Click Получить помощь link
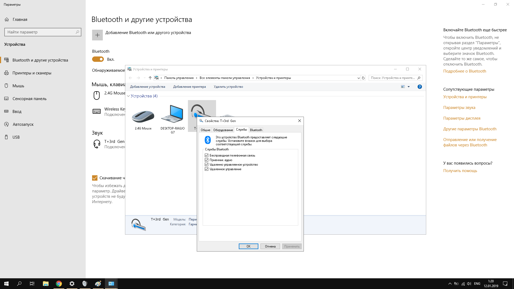The width and height of the screenshot is (514, 289). (x=460, y=170)
